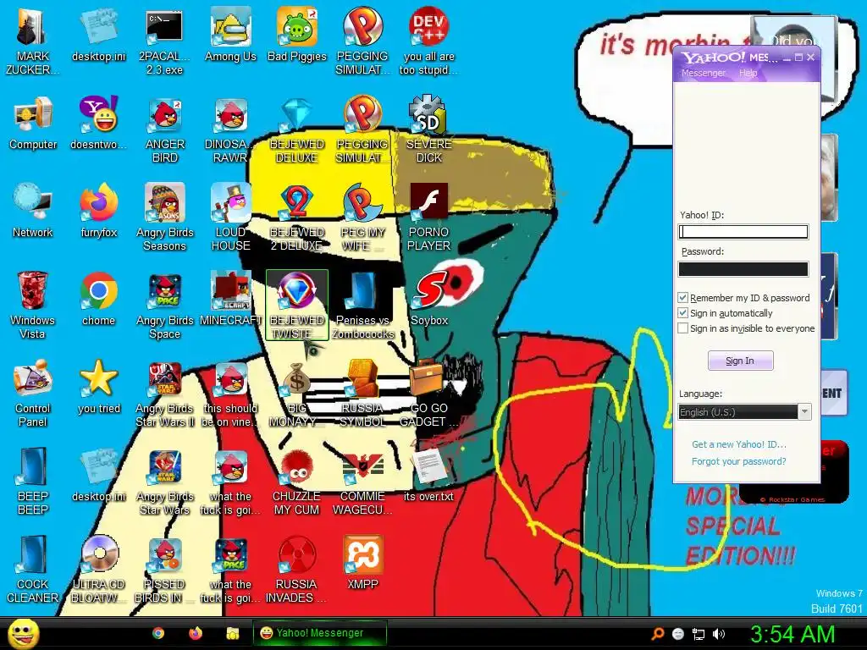Screen dimensions: 867x650
Task: Select the furryfox Firefox shortcut
Action: coord(98,211)
